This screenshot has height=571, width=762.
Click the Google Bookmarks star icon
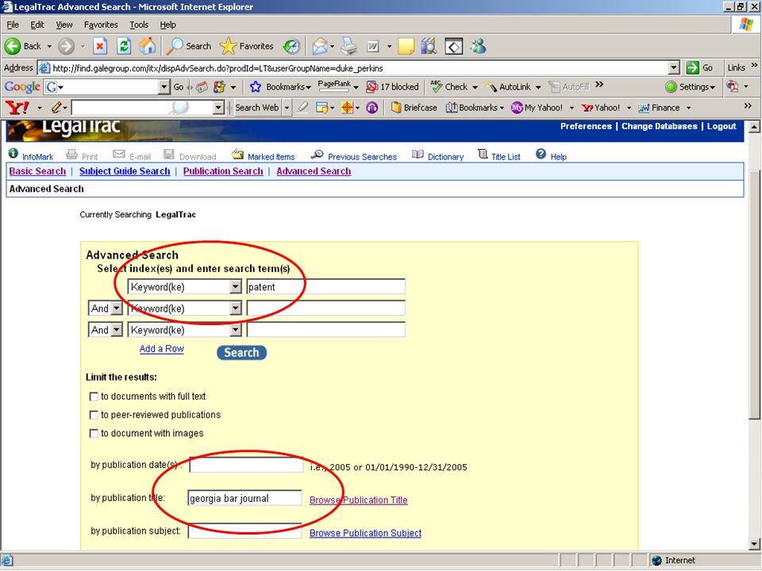coord(255,86)
